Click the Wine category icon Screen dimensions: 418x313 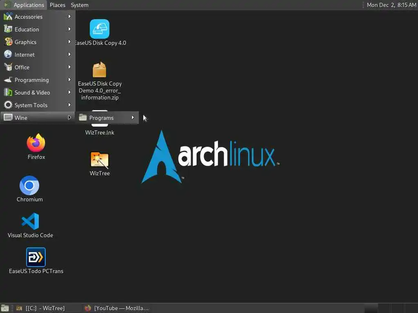click(x=8, y=117)
